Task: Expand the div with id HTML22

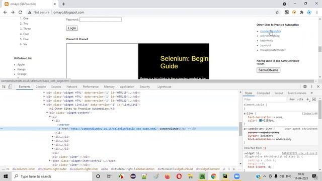Action: 44,101
